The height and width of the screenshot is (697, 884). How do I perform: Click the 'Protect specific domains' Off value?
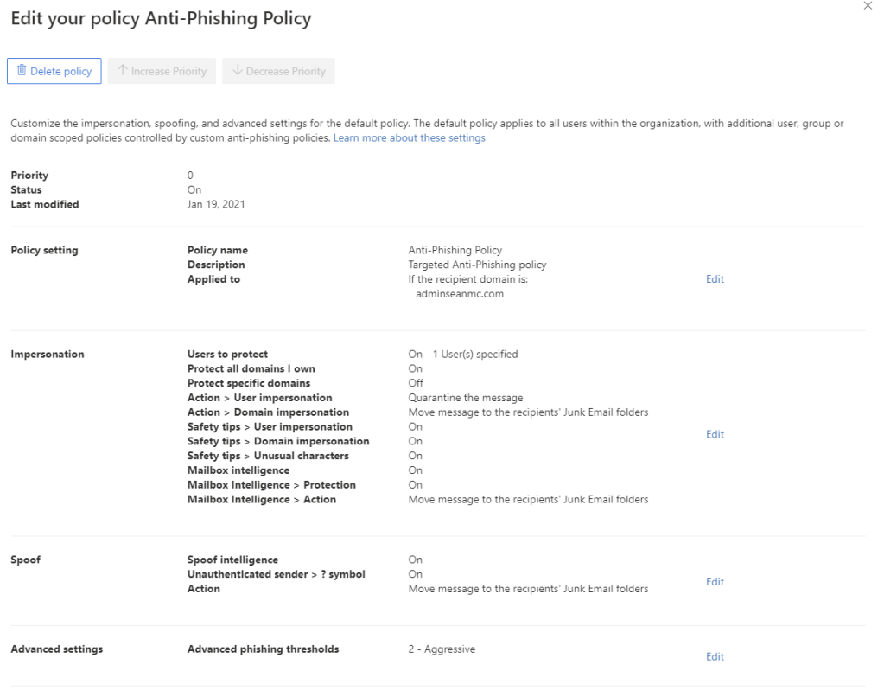click(416, 383)
